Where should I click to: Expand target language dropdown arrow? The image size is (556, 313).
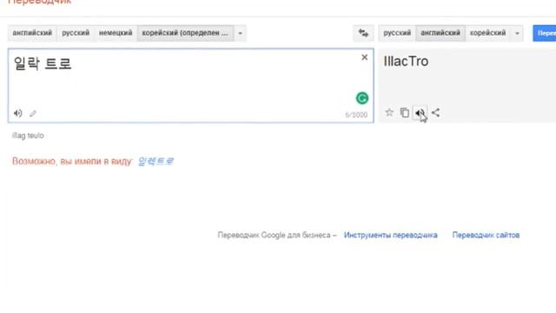[x=517, y=33]
